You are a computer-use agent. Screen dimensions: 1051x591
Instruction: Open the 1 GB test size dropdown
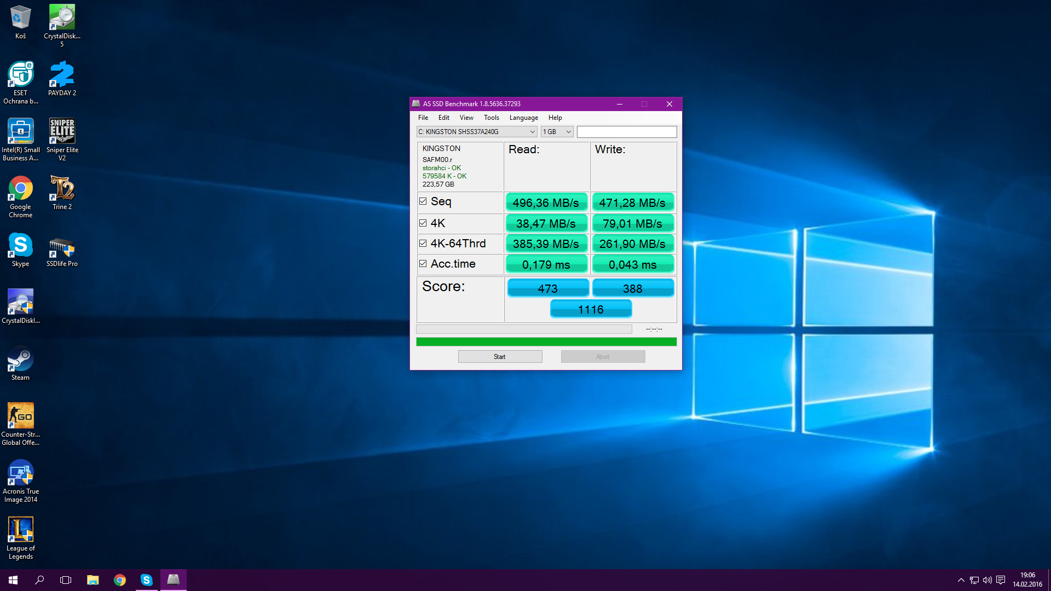pyautogui.click(x=557, y=132)
